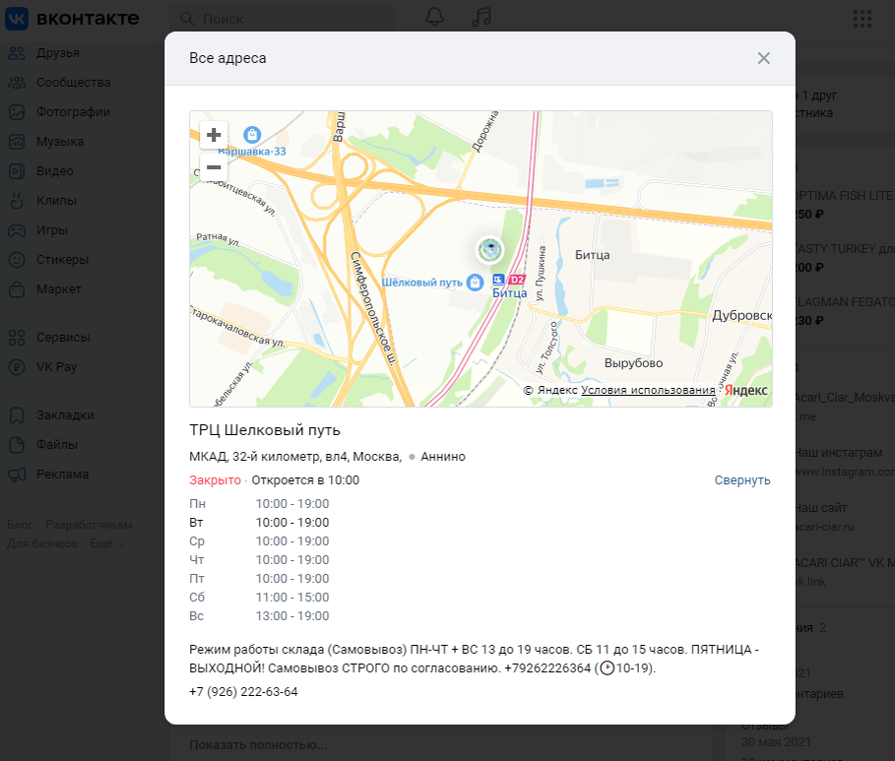
Task: Open Сервисы sidebar label
Action: coord(63,338)
